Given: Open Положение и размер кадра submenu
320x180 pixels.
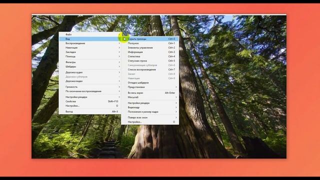Looking at the screenshot, I should (150, 112).
